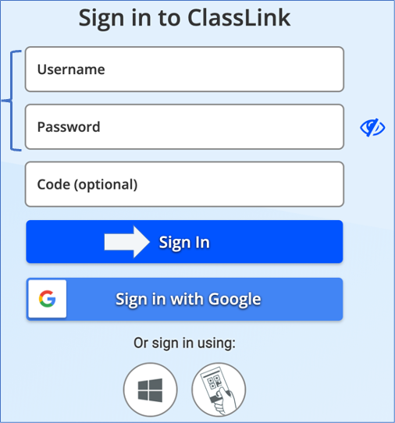Focus the Username input field
The height and width of the screenshot is (423, 395).
pyautogui.click(x=184, y=69)
